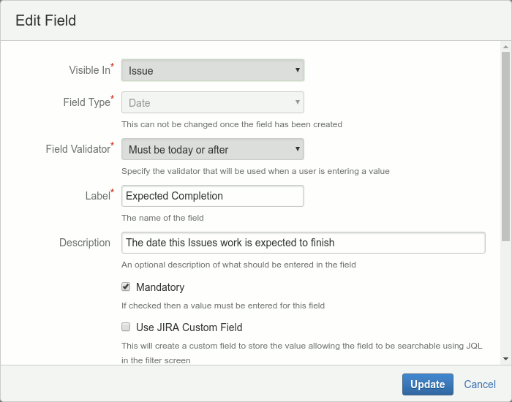Viewport: 512px width, 402px height.
Task: Click the scrollbar up arrow
Action: [x=505, y=46]
